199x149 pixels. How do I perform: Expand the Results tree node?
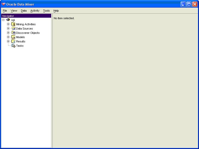point(8,41)
